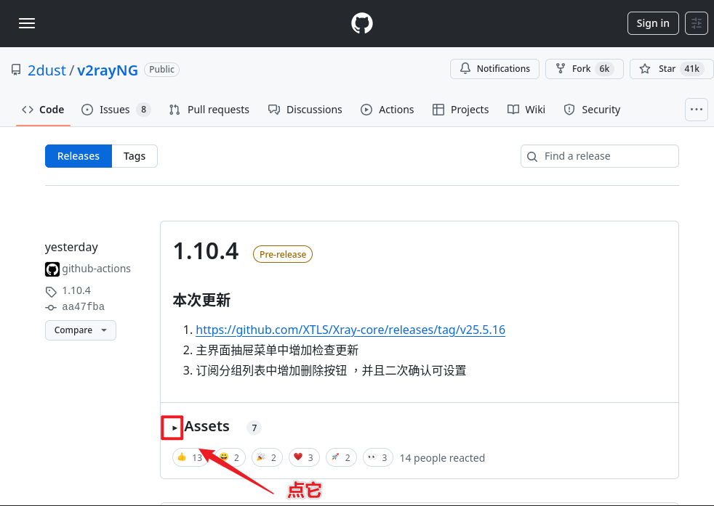Open the aa47fba commit link
Viewport: 714px width, 506px height.
pos(83,307)
